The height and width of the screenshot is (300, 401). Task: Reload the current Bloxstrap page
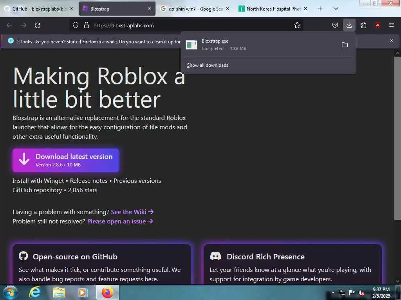tap(38, 25)
